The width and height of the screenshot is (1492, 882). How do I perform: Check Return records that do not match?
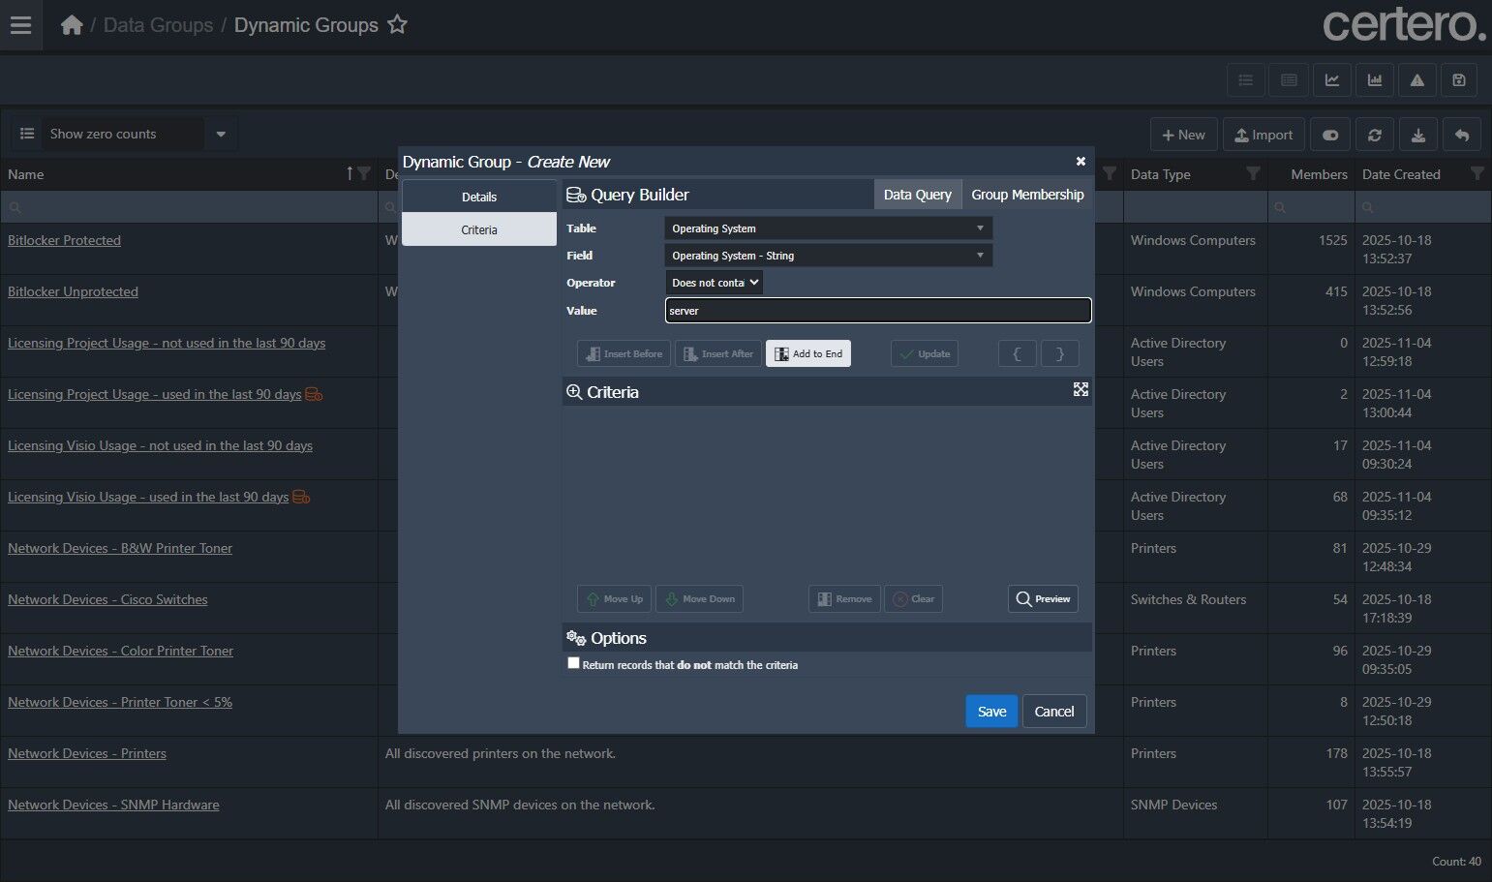coord(573,663)
